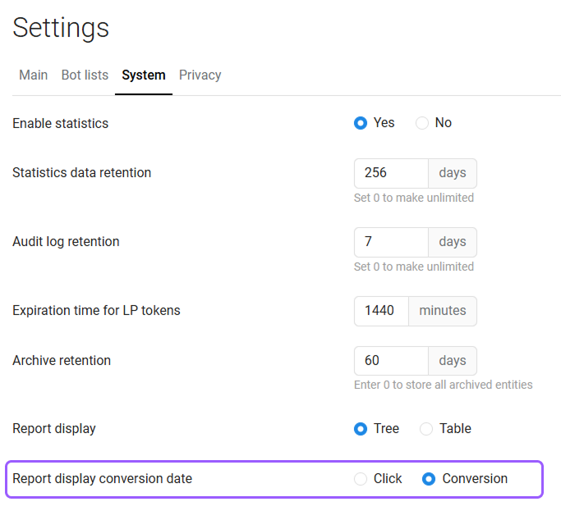The height and width of the screenshot is (529, 561).
Task: Click the Report display conversion date label
Action: point(102,479)
